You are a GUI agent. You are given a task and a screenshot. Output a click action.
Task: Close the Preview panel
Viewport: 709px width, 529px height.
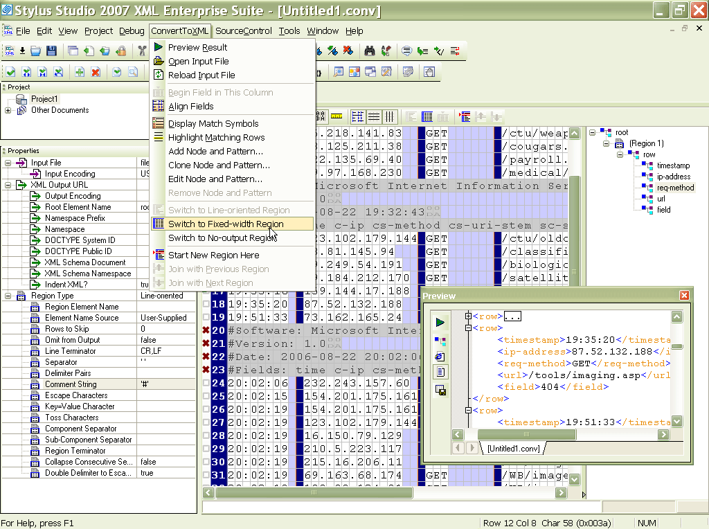[x=684, y=295]
